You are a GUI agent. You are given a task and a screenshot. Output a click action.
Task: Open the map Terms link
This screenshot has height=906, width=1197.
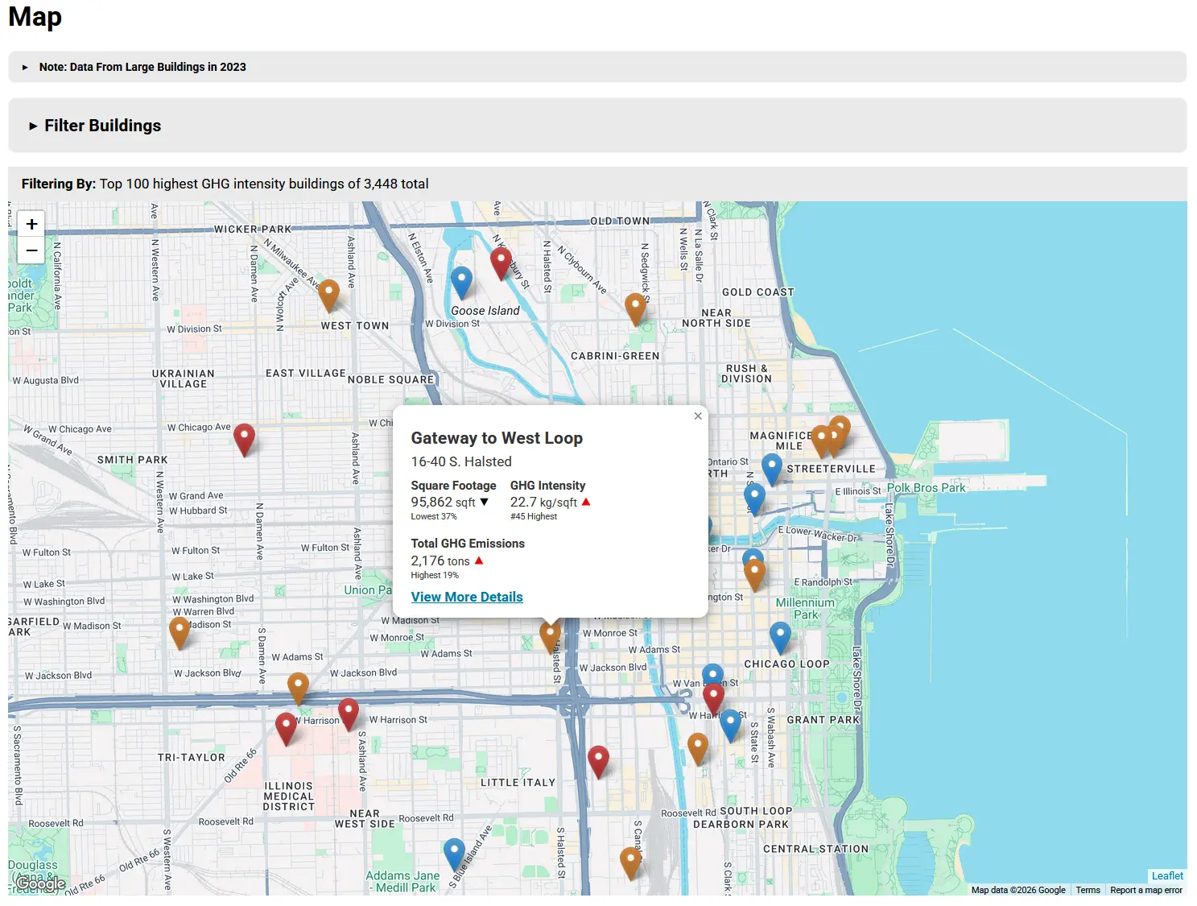(1088, 890)
